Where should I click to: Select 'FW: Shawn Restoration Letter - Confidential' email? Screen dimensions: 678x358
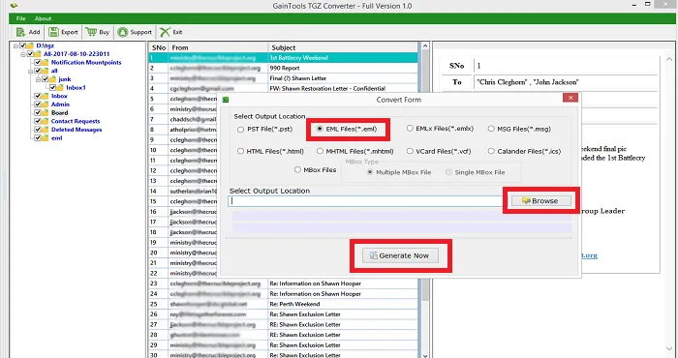[283, 88]
